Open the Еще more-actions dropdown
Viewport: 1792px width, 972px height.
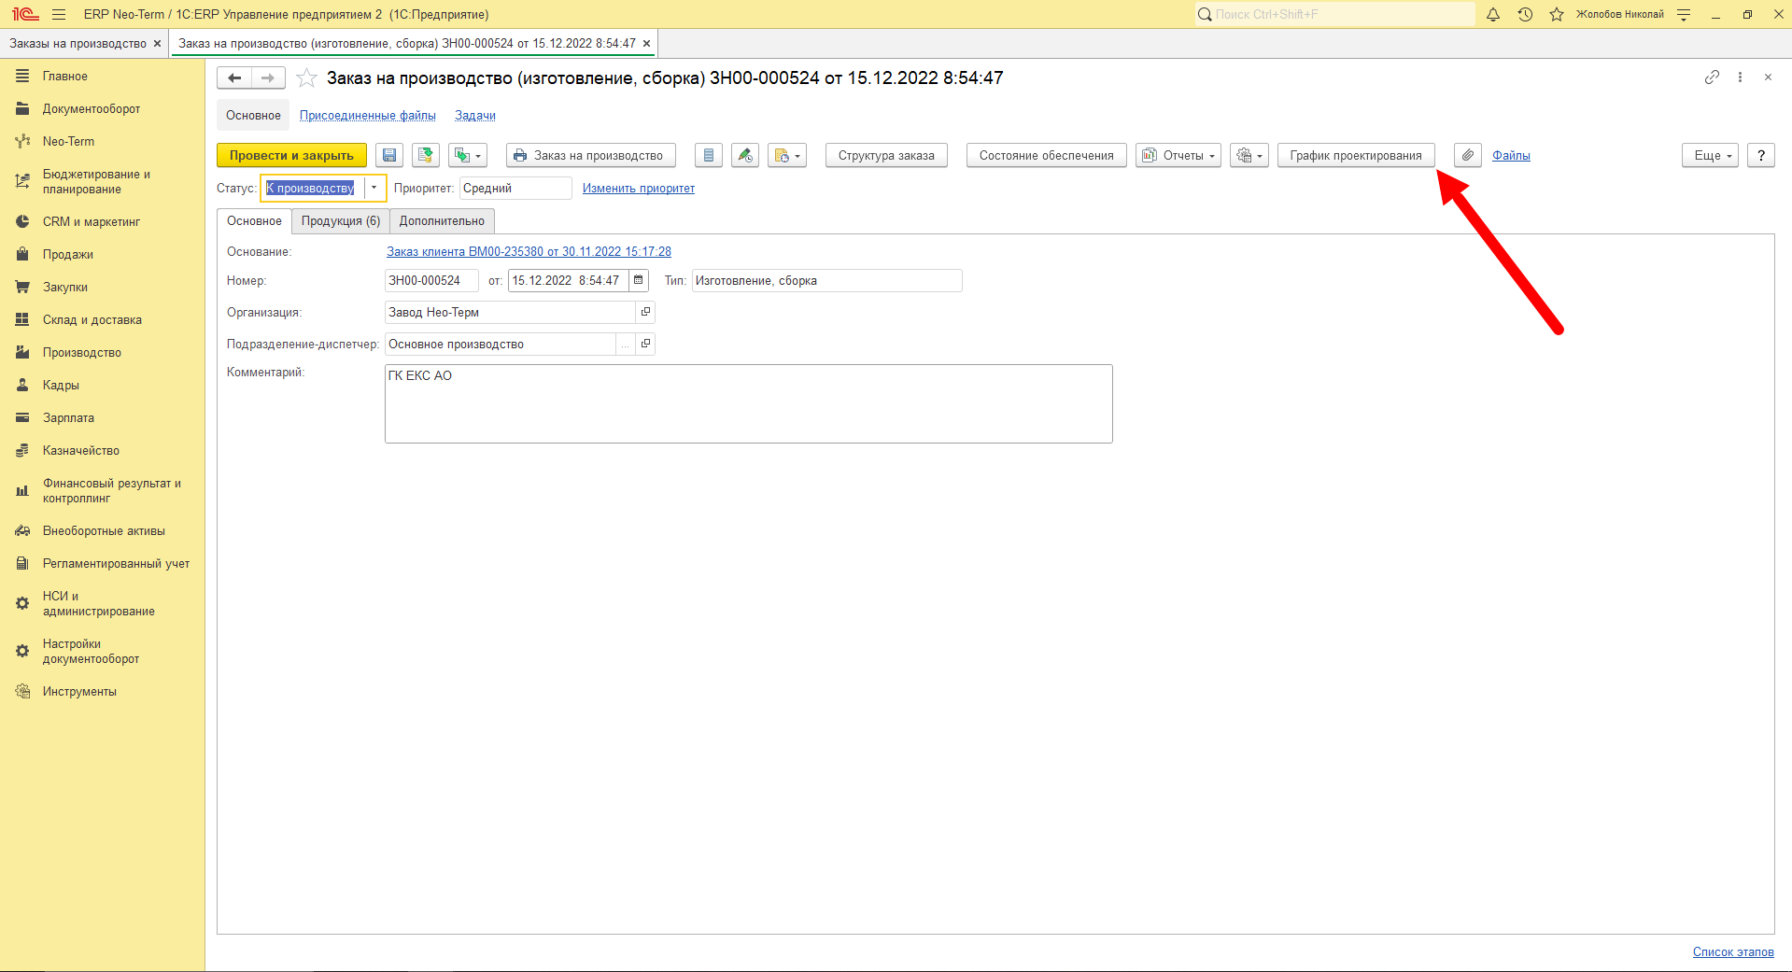pyautogui.click(x=1711, y=156)
